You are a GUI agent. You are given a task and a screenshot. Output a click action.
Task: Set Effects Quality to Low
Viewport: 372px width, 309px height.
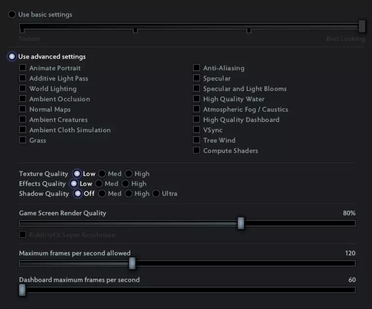74,184
